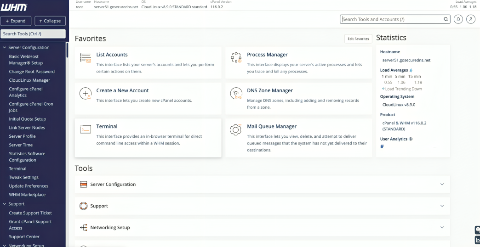The image size is (480, 247).
Task: Open Grant cPanel Support Access
Action: (30, 225)
